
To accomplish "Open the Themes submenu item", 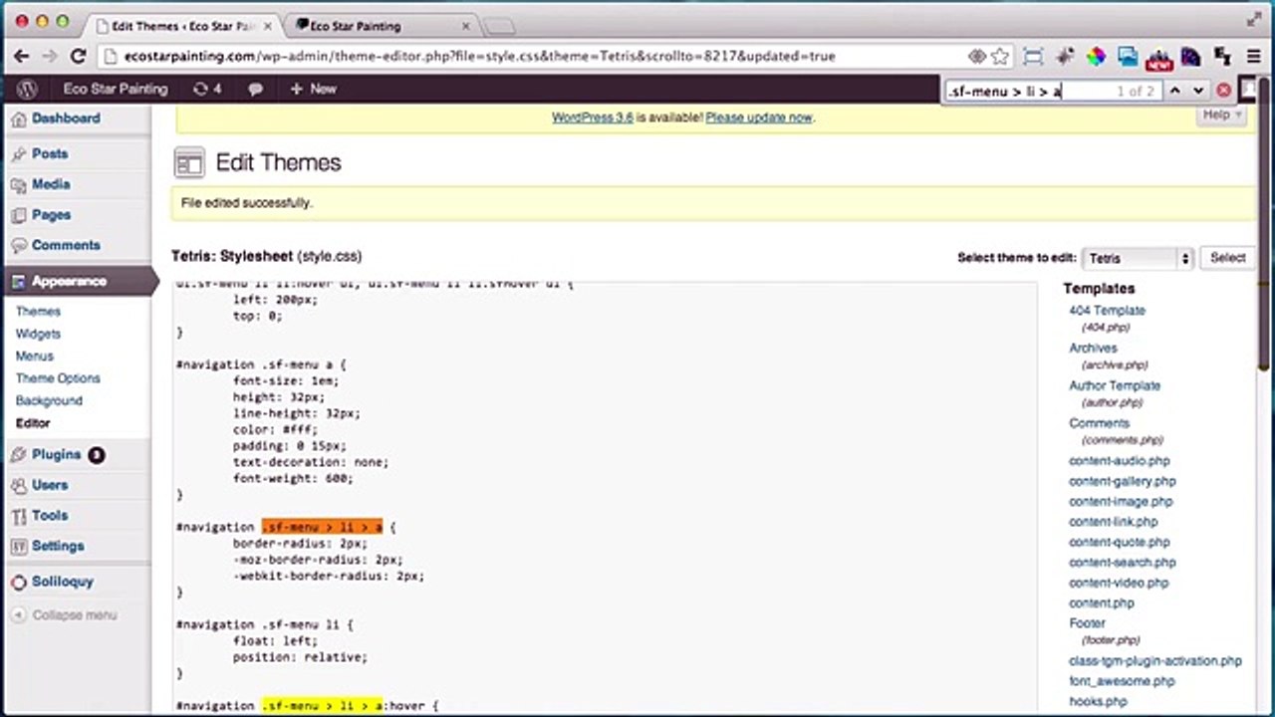I will click(38, 312).
